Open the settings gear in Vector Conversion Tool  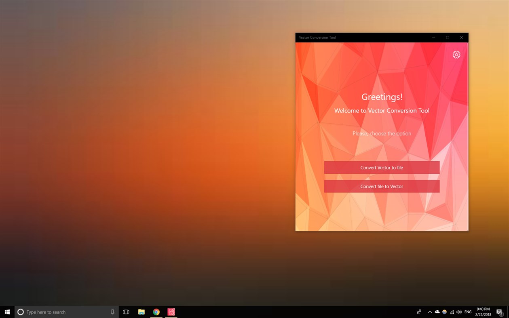[456, 55]
